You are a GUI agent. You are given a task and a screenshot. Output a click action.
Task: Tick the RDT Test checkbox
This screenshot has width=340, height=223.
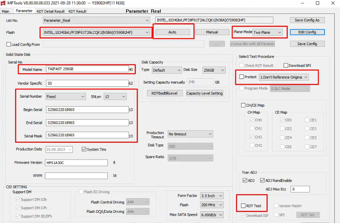point(243,206)
